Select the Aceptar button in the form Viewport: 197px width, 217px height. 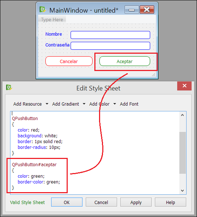point(125,61)
